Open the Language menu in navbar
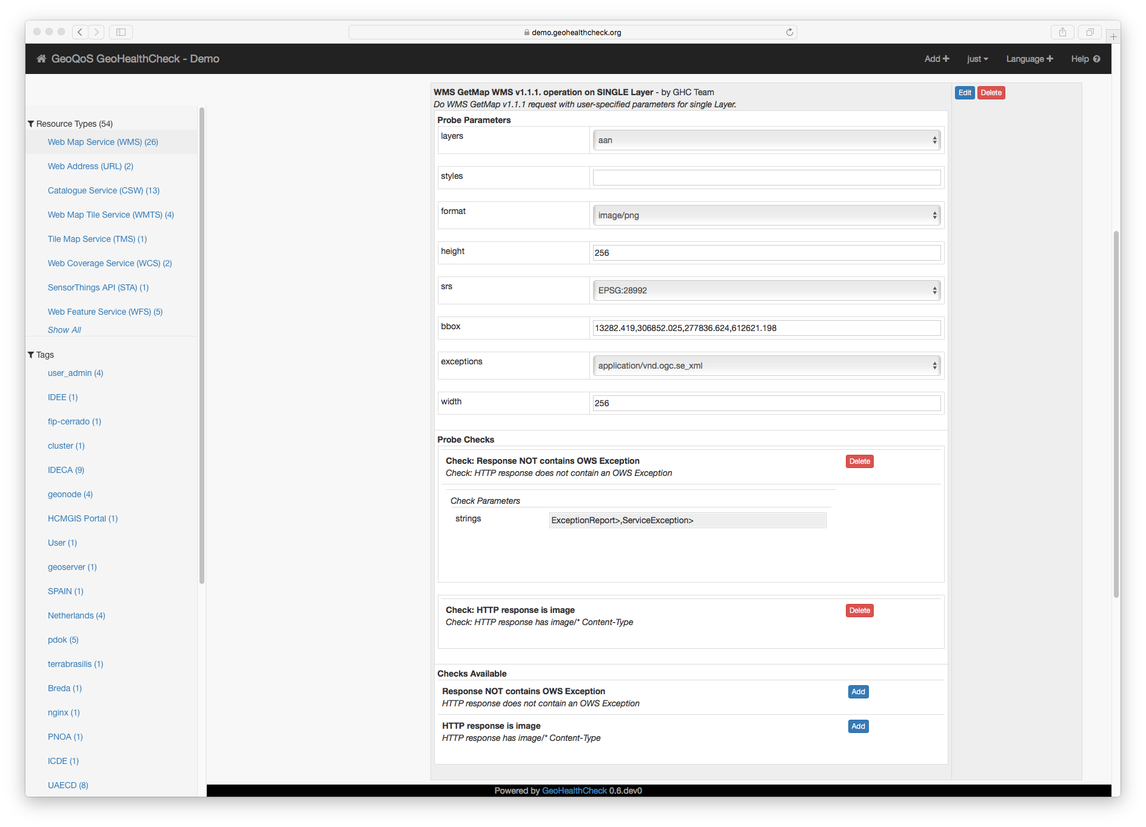The image size is (1146, 827). [x=1029, y=59]
